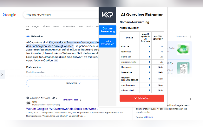The height and width of the screenshot is (127, 203).
Task: Click the Wikipedia source link
Action: click(x=148, y=117)
